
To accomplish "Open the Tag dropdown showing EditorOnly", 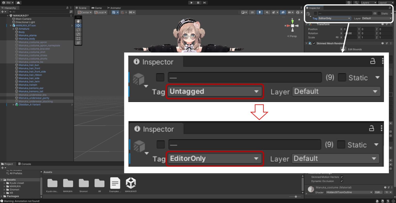I will (334, 18).
